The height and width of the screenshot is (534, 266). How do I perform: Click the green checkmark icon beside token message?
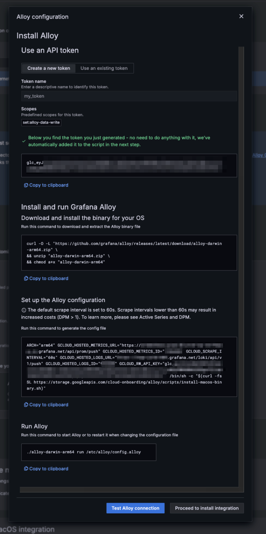pos(24,141)
